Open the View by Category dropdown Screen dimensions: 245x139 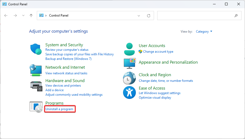click(x=204, y=32)
